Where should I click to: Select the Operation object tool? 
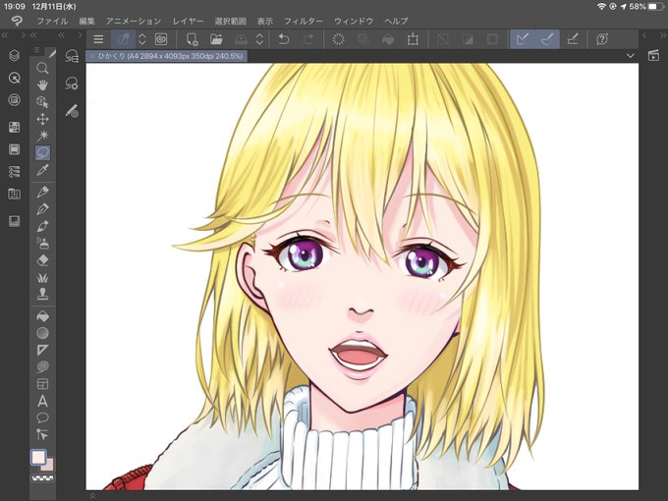42,102
